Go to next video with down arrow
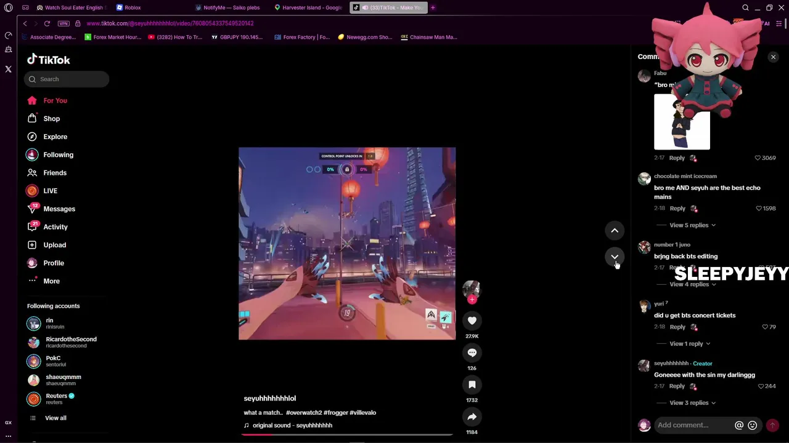 click(x=615, y=257)
